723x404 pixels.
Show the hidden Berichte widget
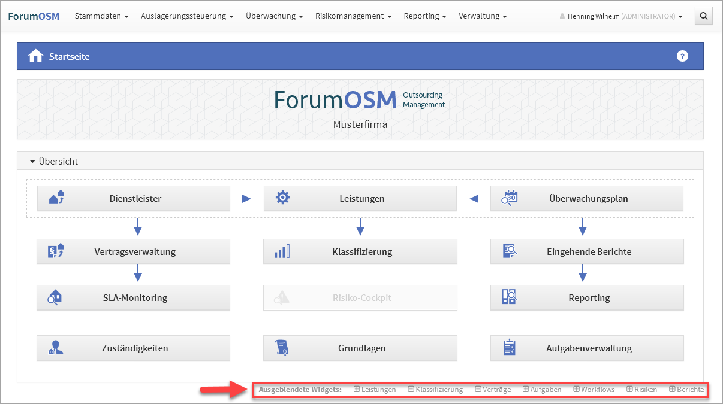point(686,390)
